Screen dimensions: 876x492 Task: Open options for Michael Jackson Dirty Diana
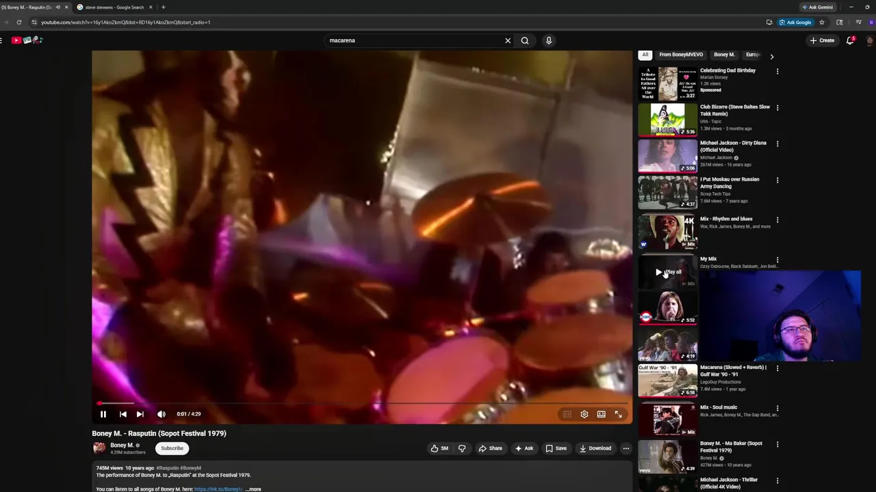click(777, 144)
